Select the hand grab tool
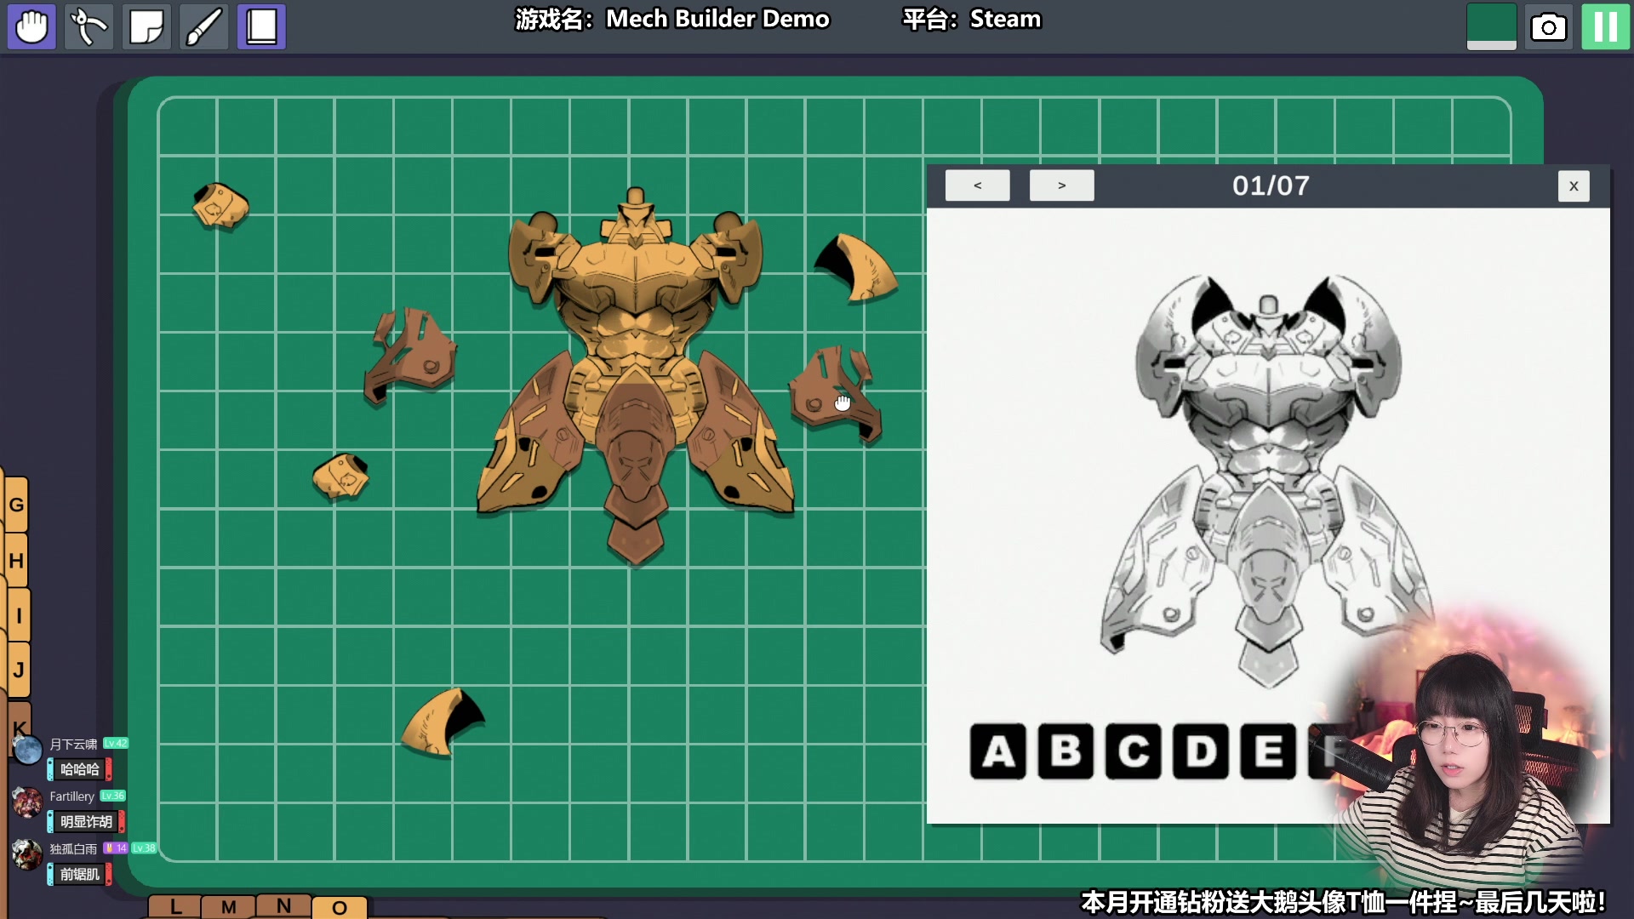Screen dimensions: 1634x919 (x=32, y=27)
